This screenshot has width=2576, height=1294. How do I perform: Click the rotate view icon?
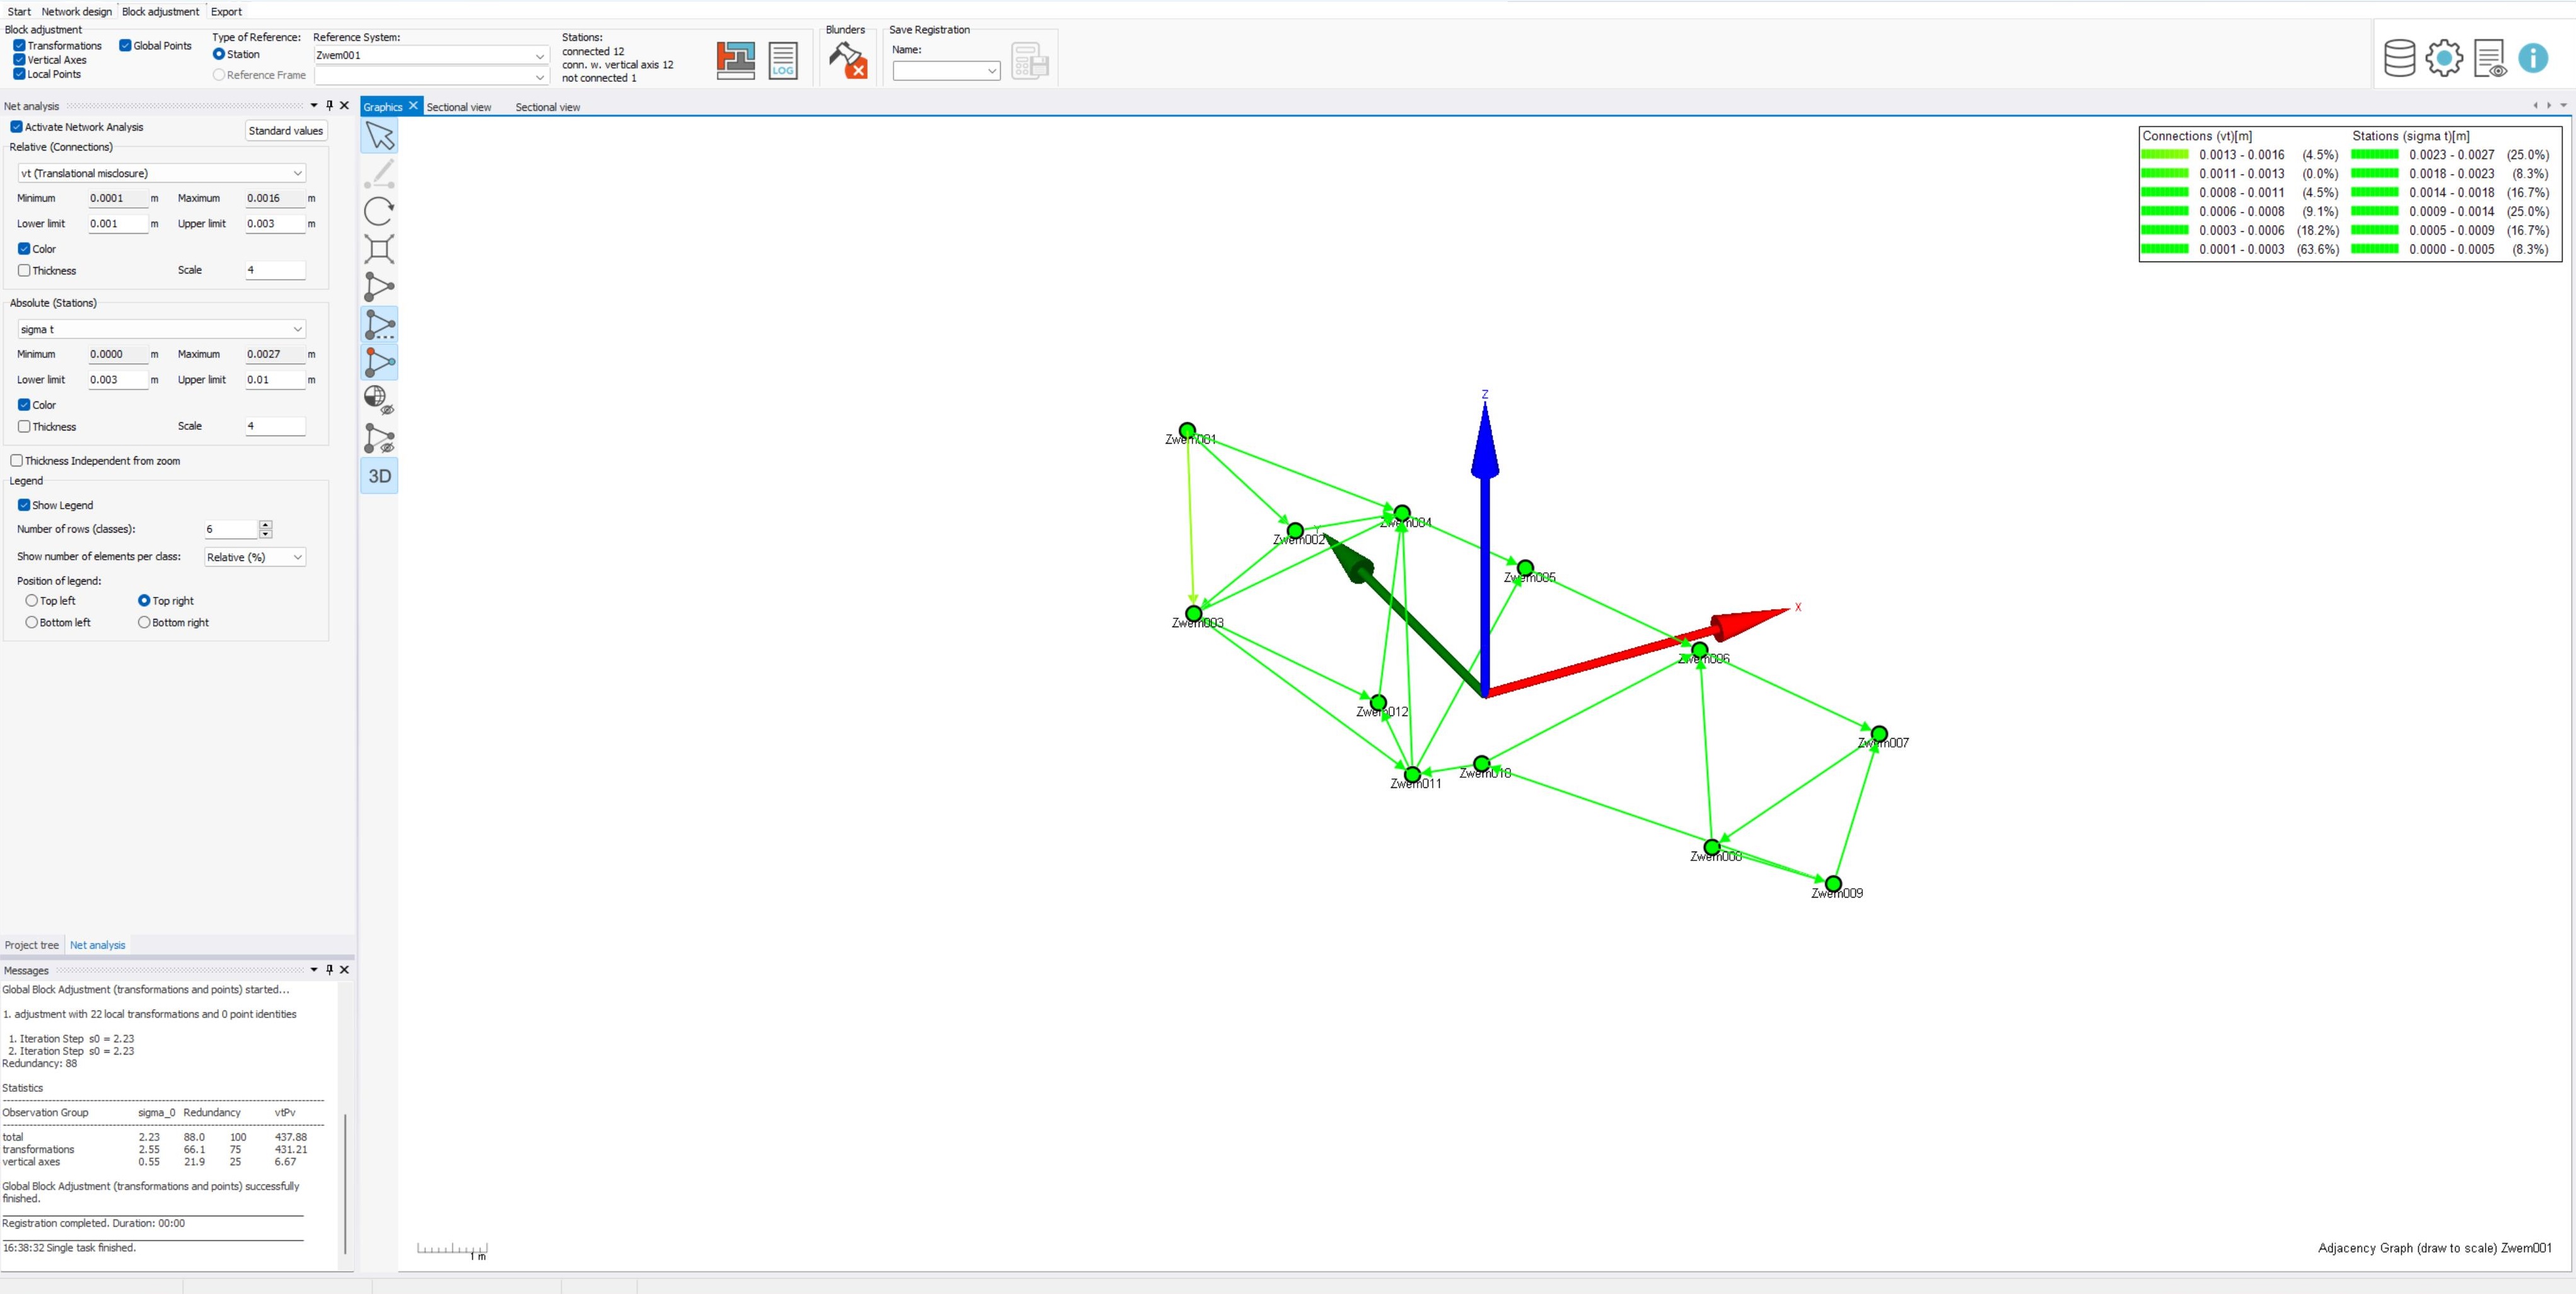pyautogui.click(x=379, y=211)
